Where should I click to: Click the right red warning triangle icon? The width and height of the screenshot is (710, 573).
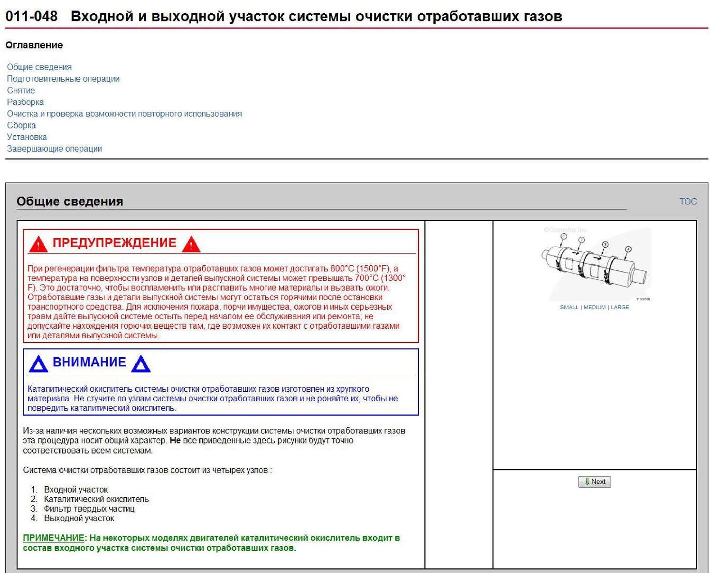191,244
